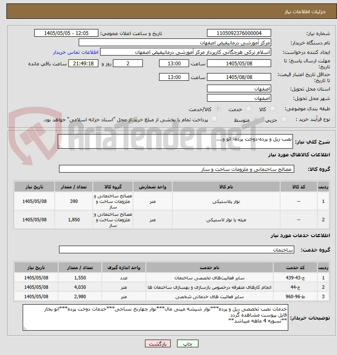The width and height of the screenshot is (337, 355).
Task: Click the واحد اندازه گیری column header
Action: (x=124, y=267)
